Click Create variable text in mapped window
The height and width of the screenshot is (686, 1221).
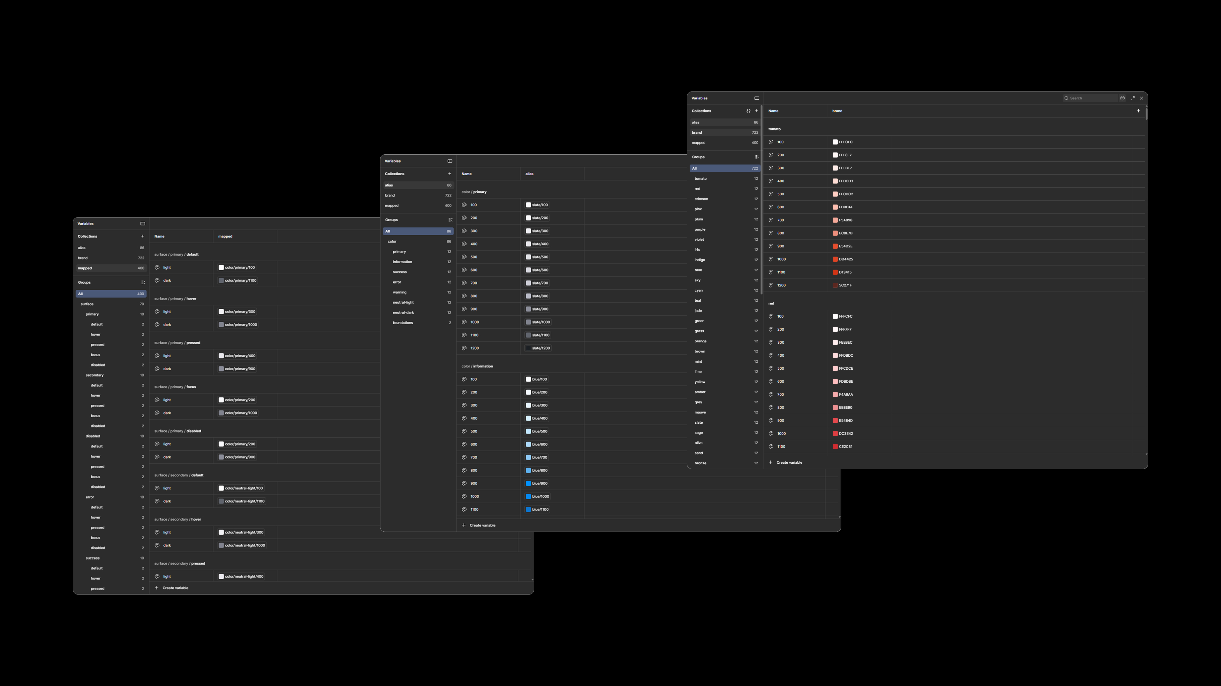point(176,588)
